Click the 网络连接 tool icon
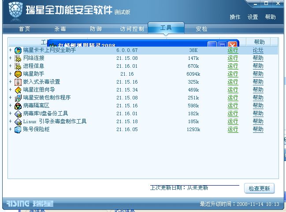 (18, 58)
